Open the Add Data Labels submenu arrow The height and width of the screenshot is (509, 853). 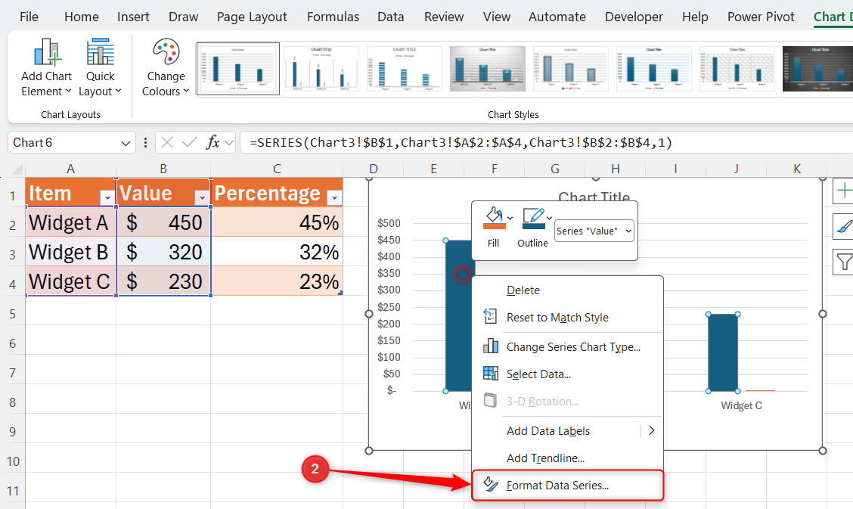(x=651, y=430)
